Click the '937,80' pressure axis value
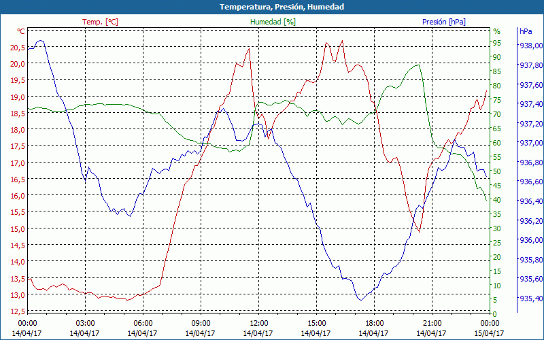Viewport: 544px width, 340px height. click(531, 65)
